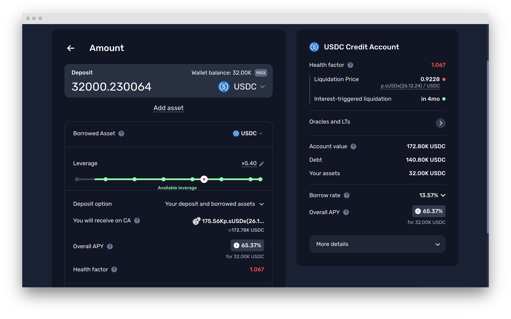Image resolution: width=511 pixels, height=319 pixels.
Task: Click the leverage edit pencil icon
Action: tap(261, 164)
